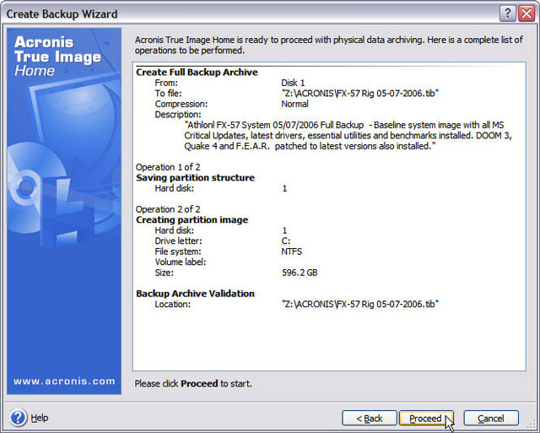
Task: Click the window resize grip corner
Action: tap(532, 425)
